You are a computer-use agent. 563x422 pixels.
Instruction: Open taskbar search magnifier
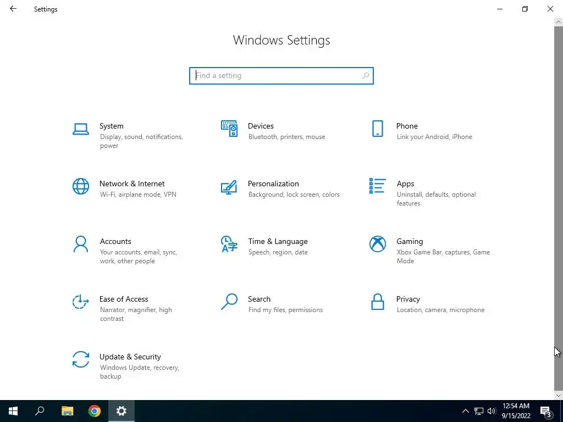(40, 411)
